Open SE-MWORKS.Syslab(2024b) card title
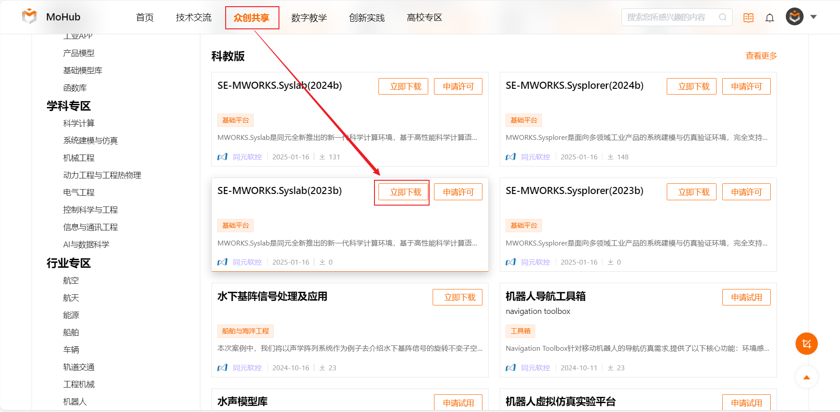This screenshot has width=840, height=412. coord(279,85)
